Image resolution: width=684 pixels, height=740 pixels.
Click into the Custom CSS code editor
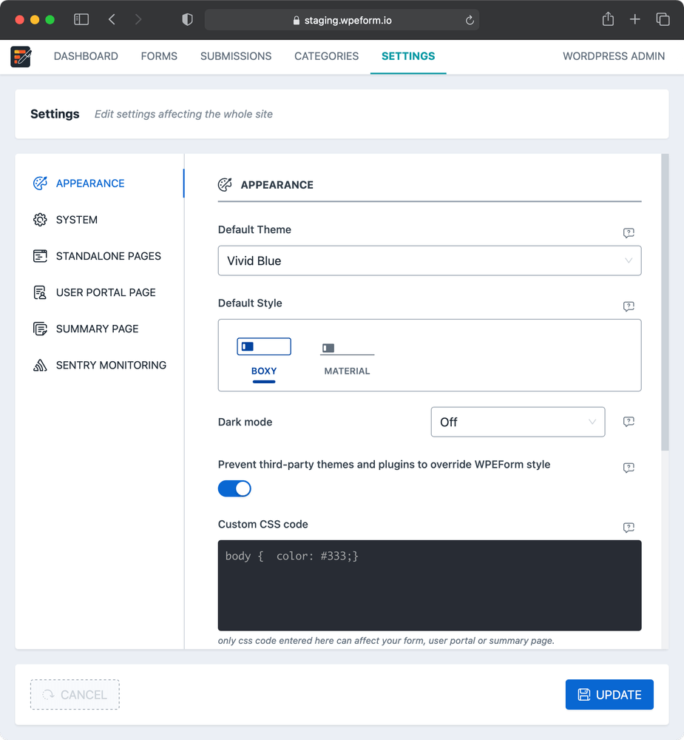point(429,585)
